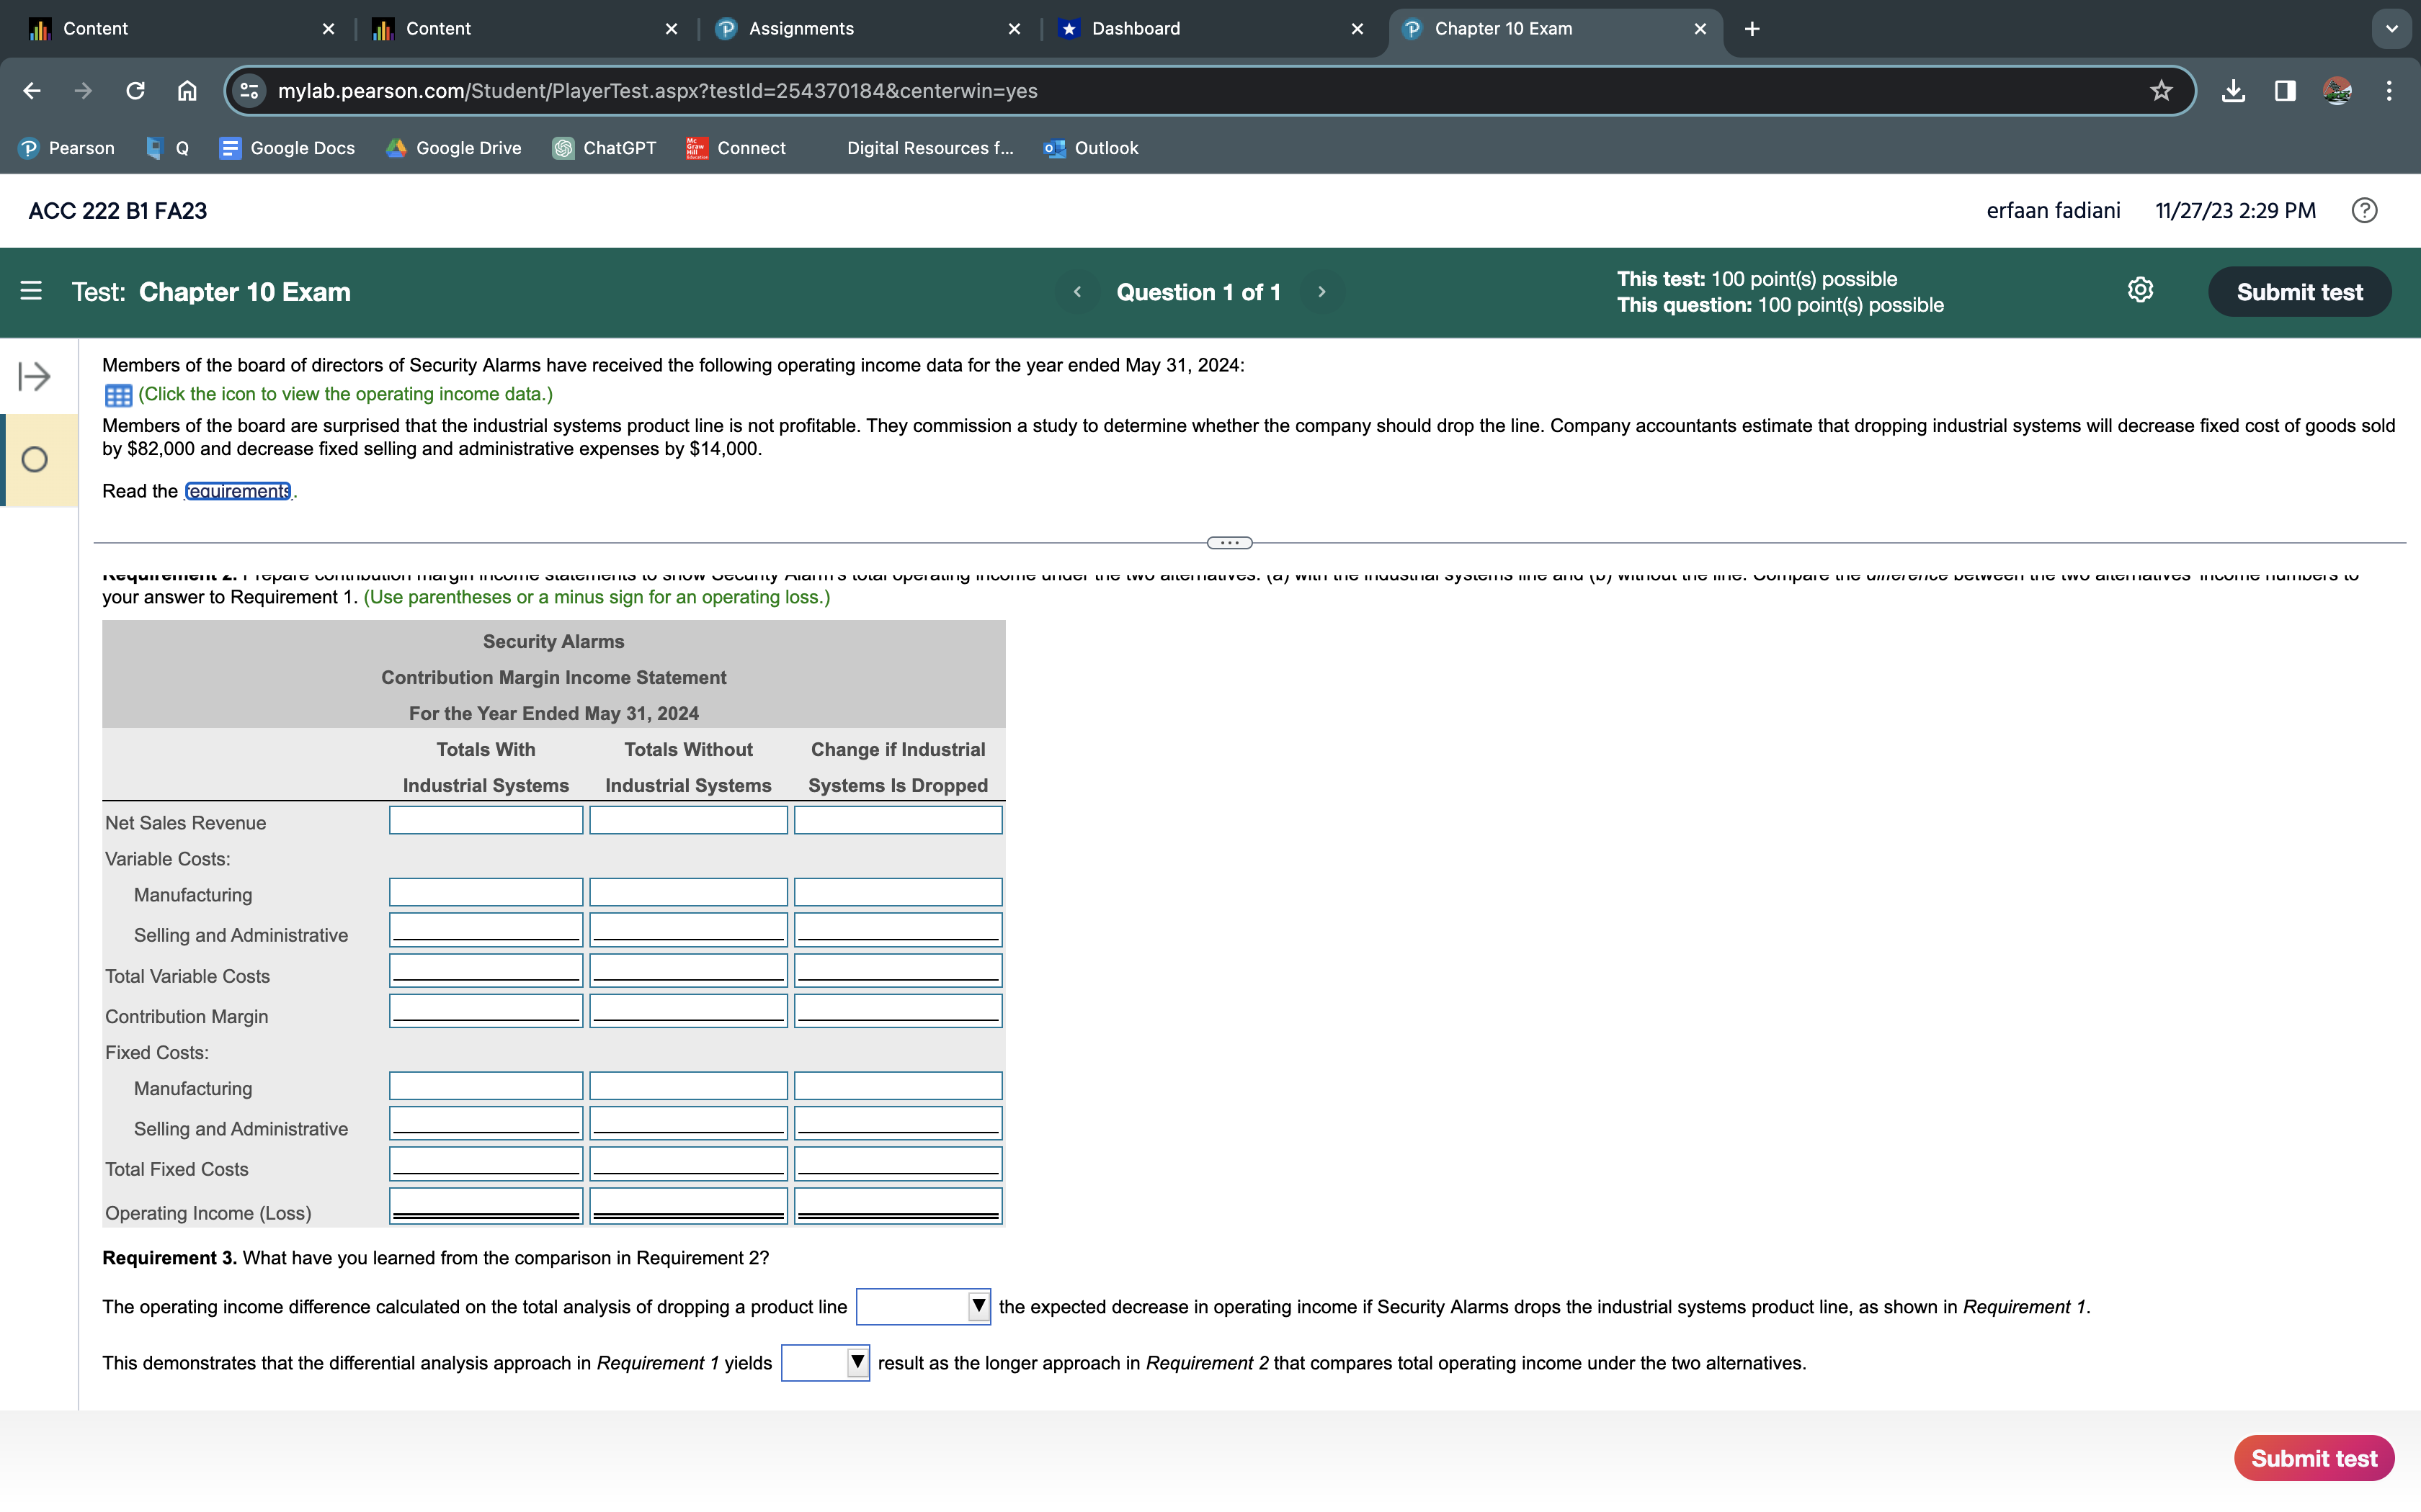The image size is (2421, 1512).
Task: Open the browser downloads icon
Action: pos(2233,91)
